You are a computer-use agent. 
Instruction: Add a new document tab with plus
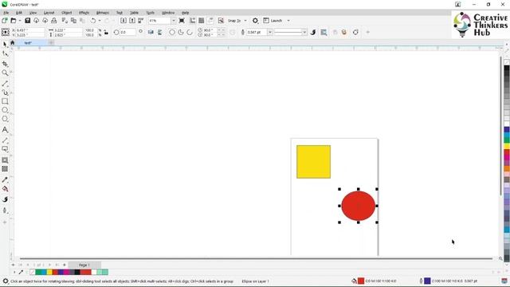(x=51, y=42)
